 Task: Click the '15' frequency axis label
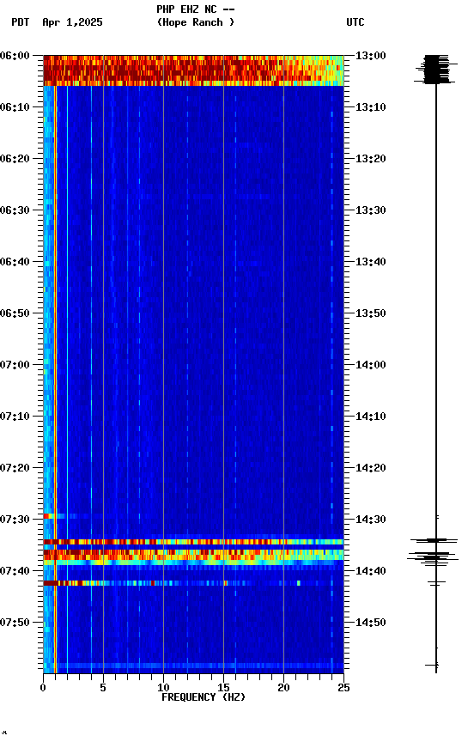224,688
